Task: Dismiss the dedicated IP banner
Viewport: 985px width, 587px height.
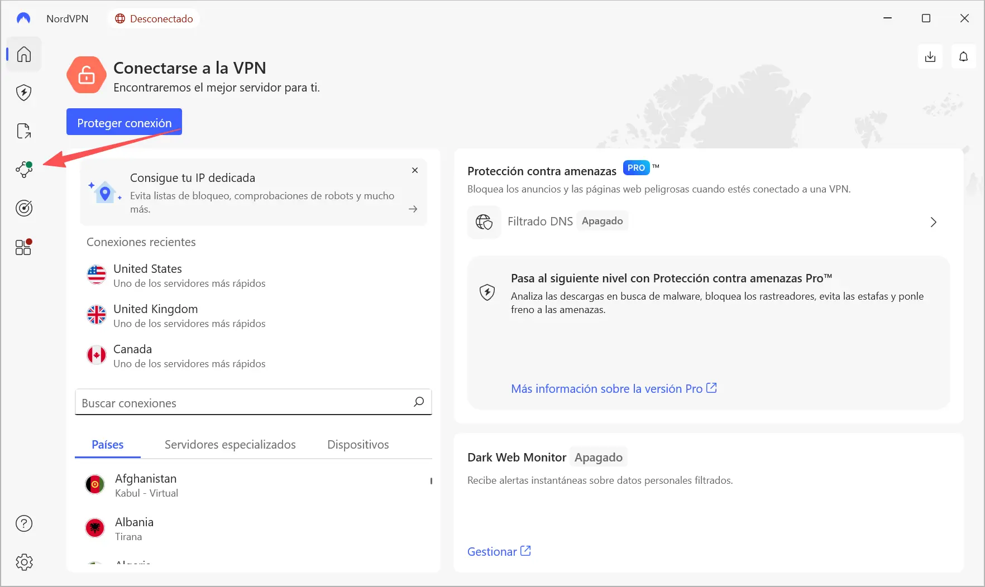Action: point(415,170)
